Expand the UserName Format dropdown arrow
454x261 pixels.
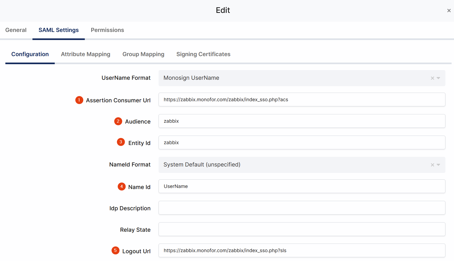pyautogui.click(x=438, y=78)
